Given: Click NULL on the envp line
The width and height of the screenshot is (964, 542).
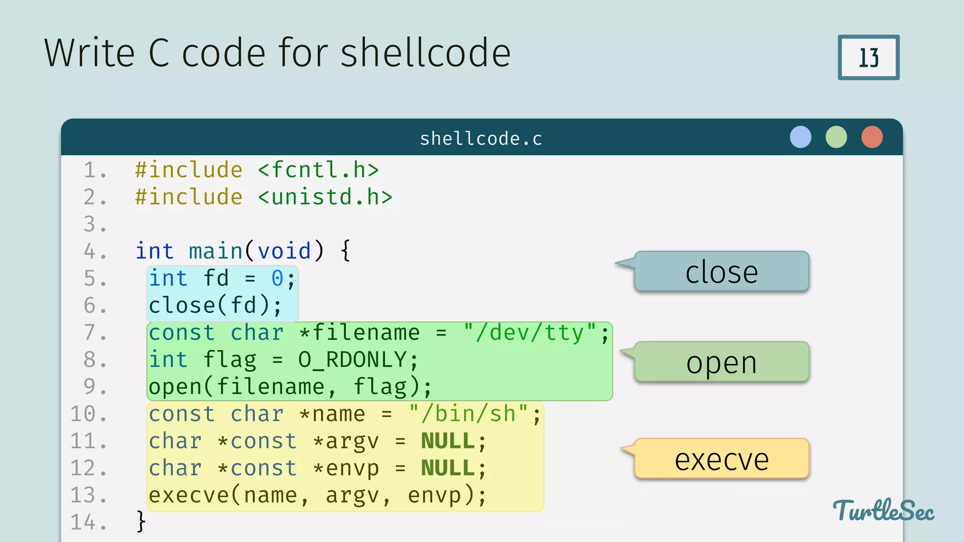Looking at the screenshot, I should [x=448, y=468].
